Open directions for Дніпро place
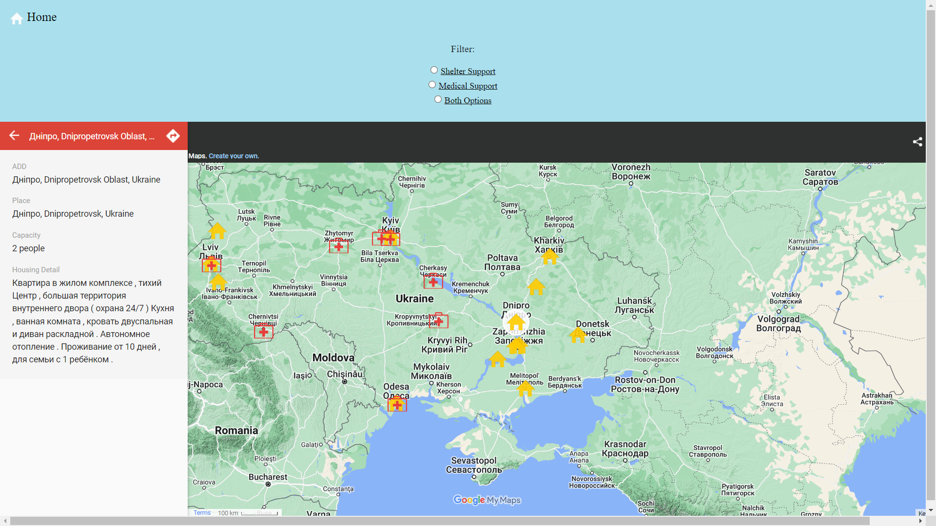Viewport: 936px width, 526px height. pos(173,135)
